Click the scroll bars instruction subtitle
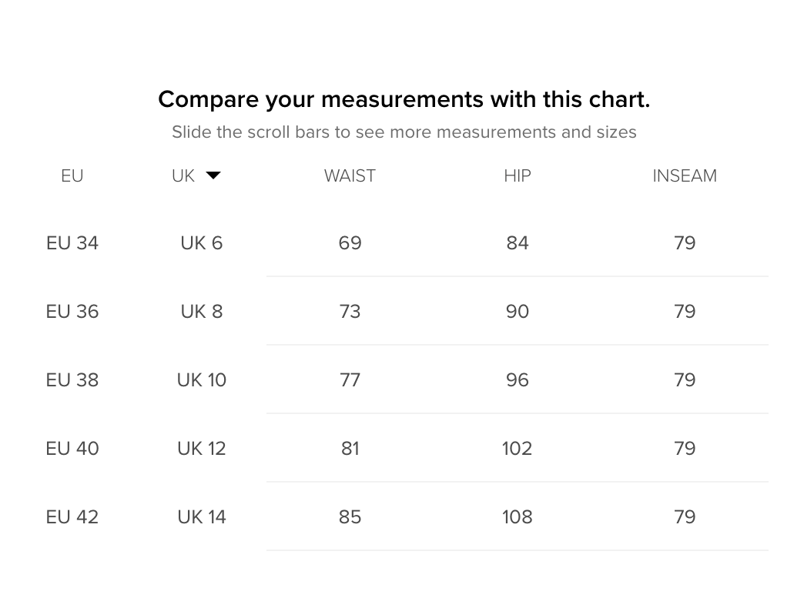The width and height of the screenshot is (804, 608). [404, 132]
